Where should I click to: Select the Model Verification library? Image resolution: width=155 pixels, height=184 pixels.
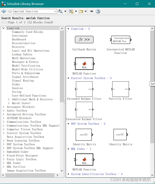click(26, 66)
